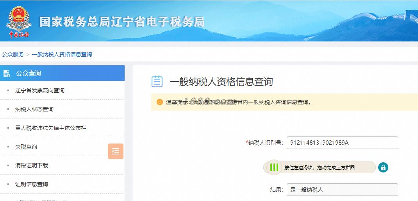Click the orange sidebar collapse icon
Screen dimensions: 418x201
tap(115, 151)
